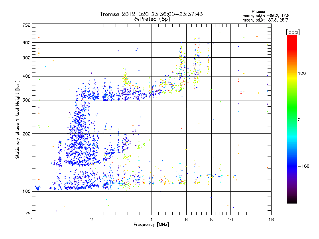Click the frequency axis "2" tick label
The image size is (319, 239).
(x=92, y=219)
